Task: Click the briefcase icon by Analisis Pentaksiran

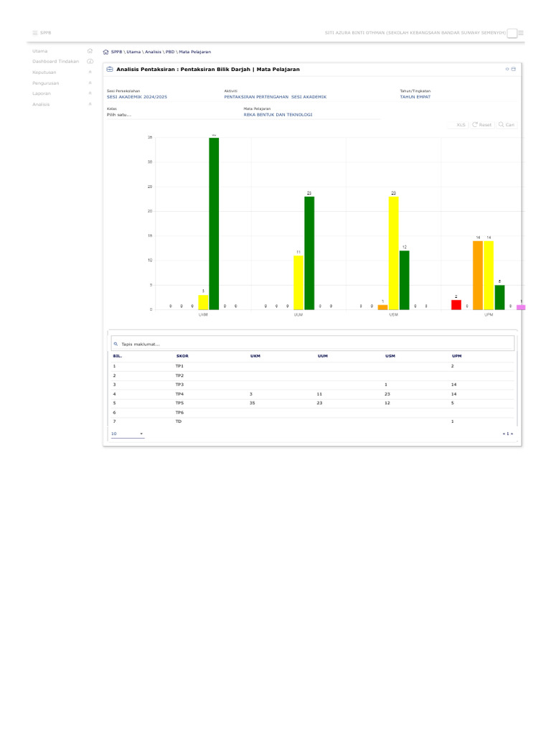Action: point(110,69)
